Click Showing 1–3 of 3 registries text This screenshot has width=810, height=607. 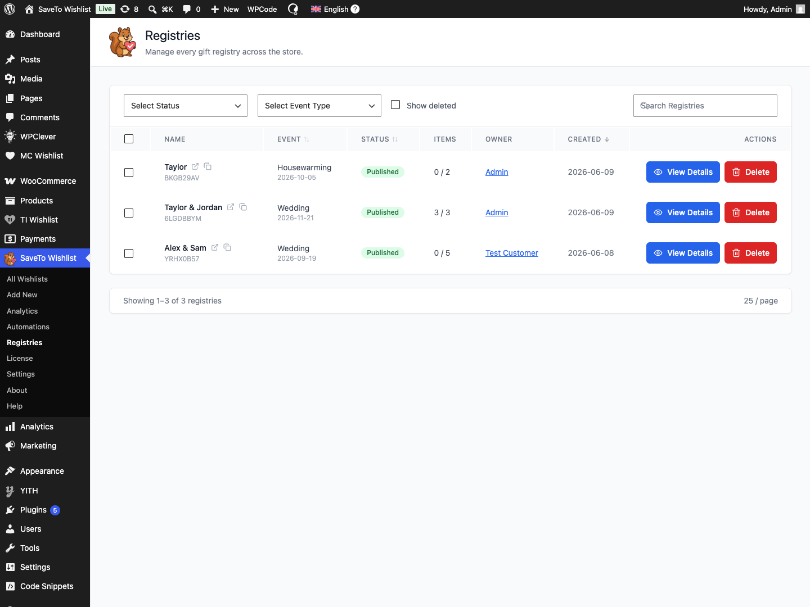[172, 301]
